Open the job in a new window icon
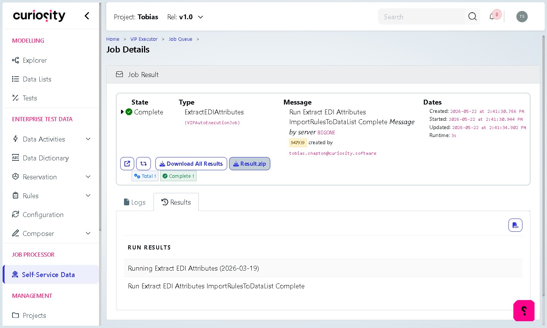 tap(127, 164)
